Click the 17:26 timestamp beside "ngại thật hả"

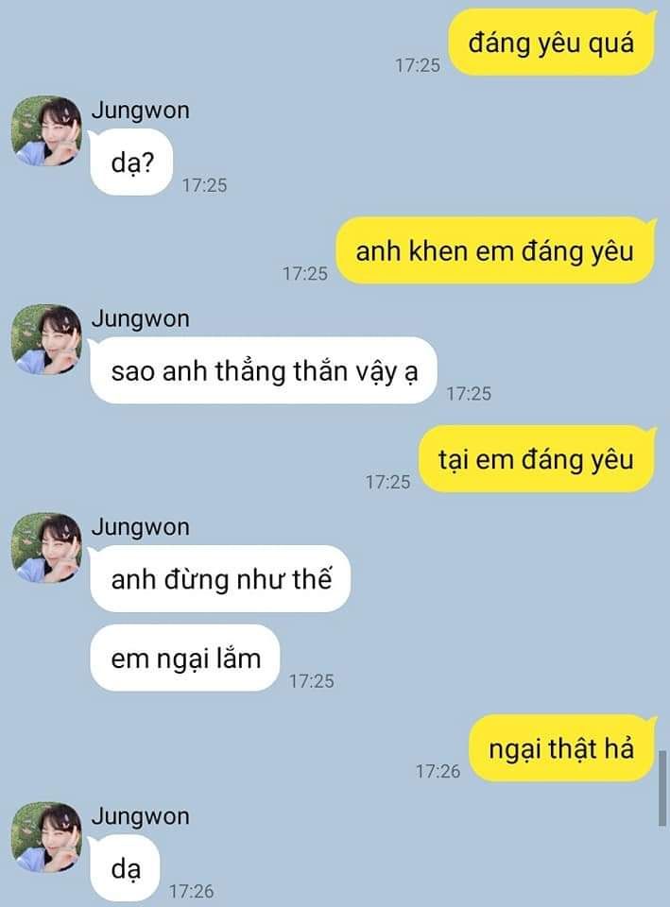pos(438,771)
